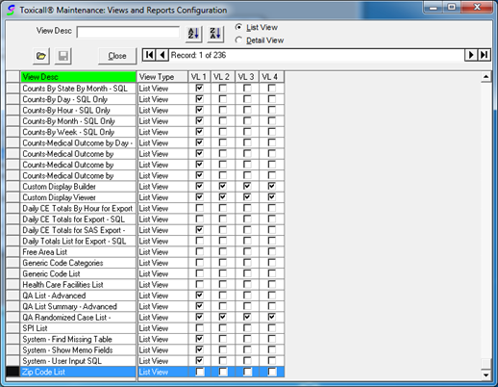Jump to first record arrow
The height and width of the screenshot is (387, 498).
click(149, 55)
